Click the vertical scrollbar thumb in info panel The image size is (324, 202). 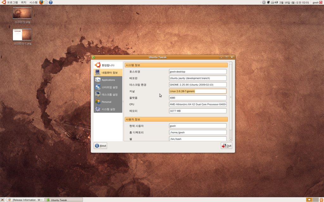tap(231, 97)
